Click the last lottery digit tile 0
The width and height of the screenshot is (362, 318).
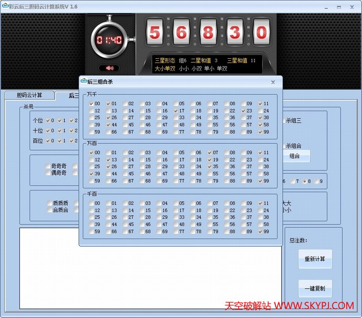pyautogui.click(x=261, y=33)
